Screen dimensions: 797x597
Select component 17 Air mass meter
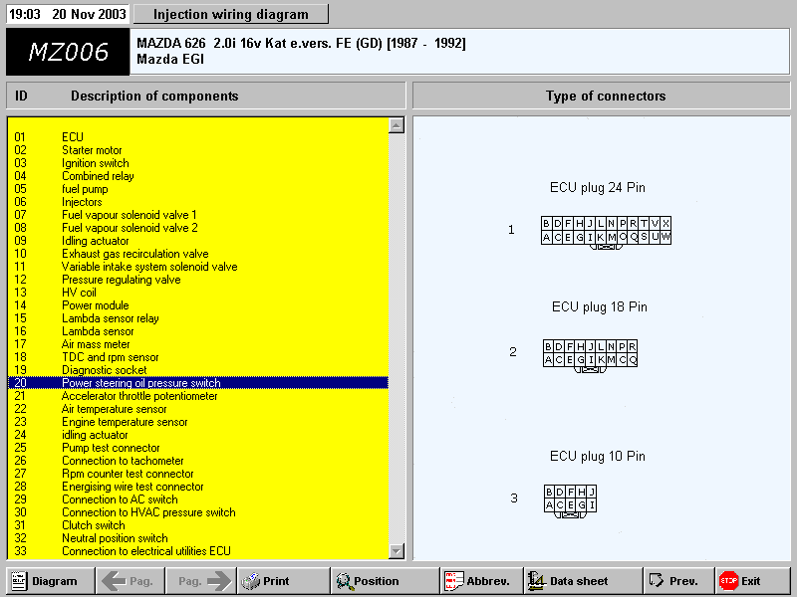pos(198,344)
